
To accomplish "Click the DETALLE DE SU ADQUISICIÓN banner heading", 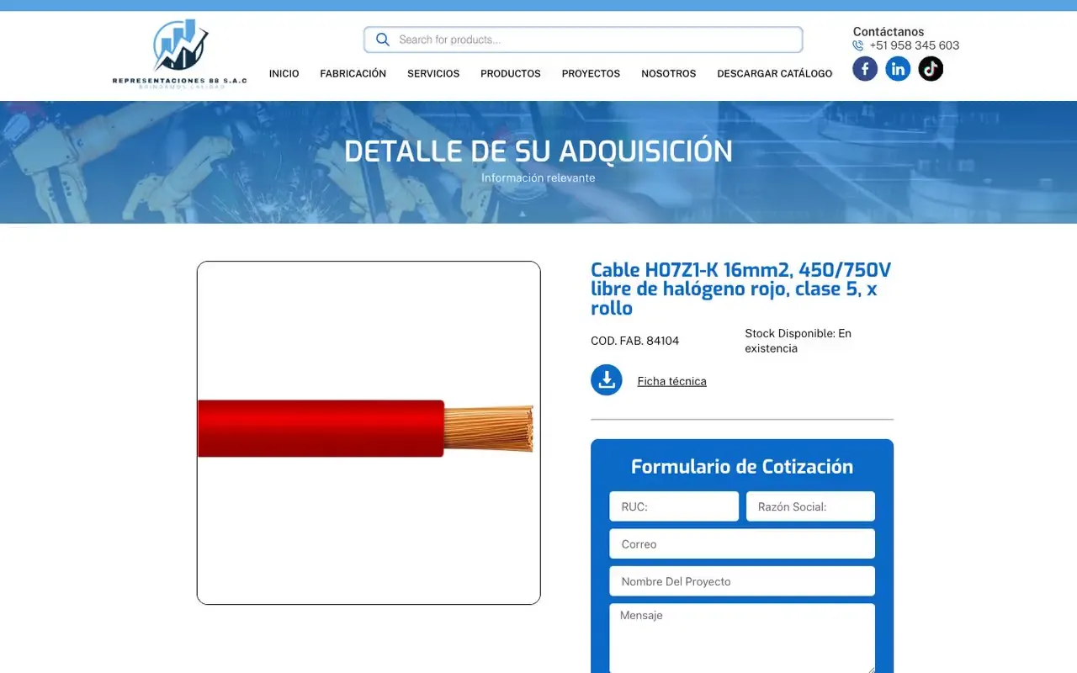I will click(538, 151).
